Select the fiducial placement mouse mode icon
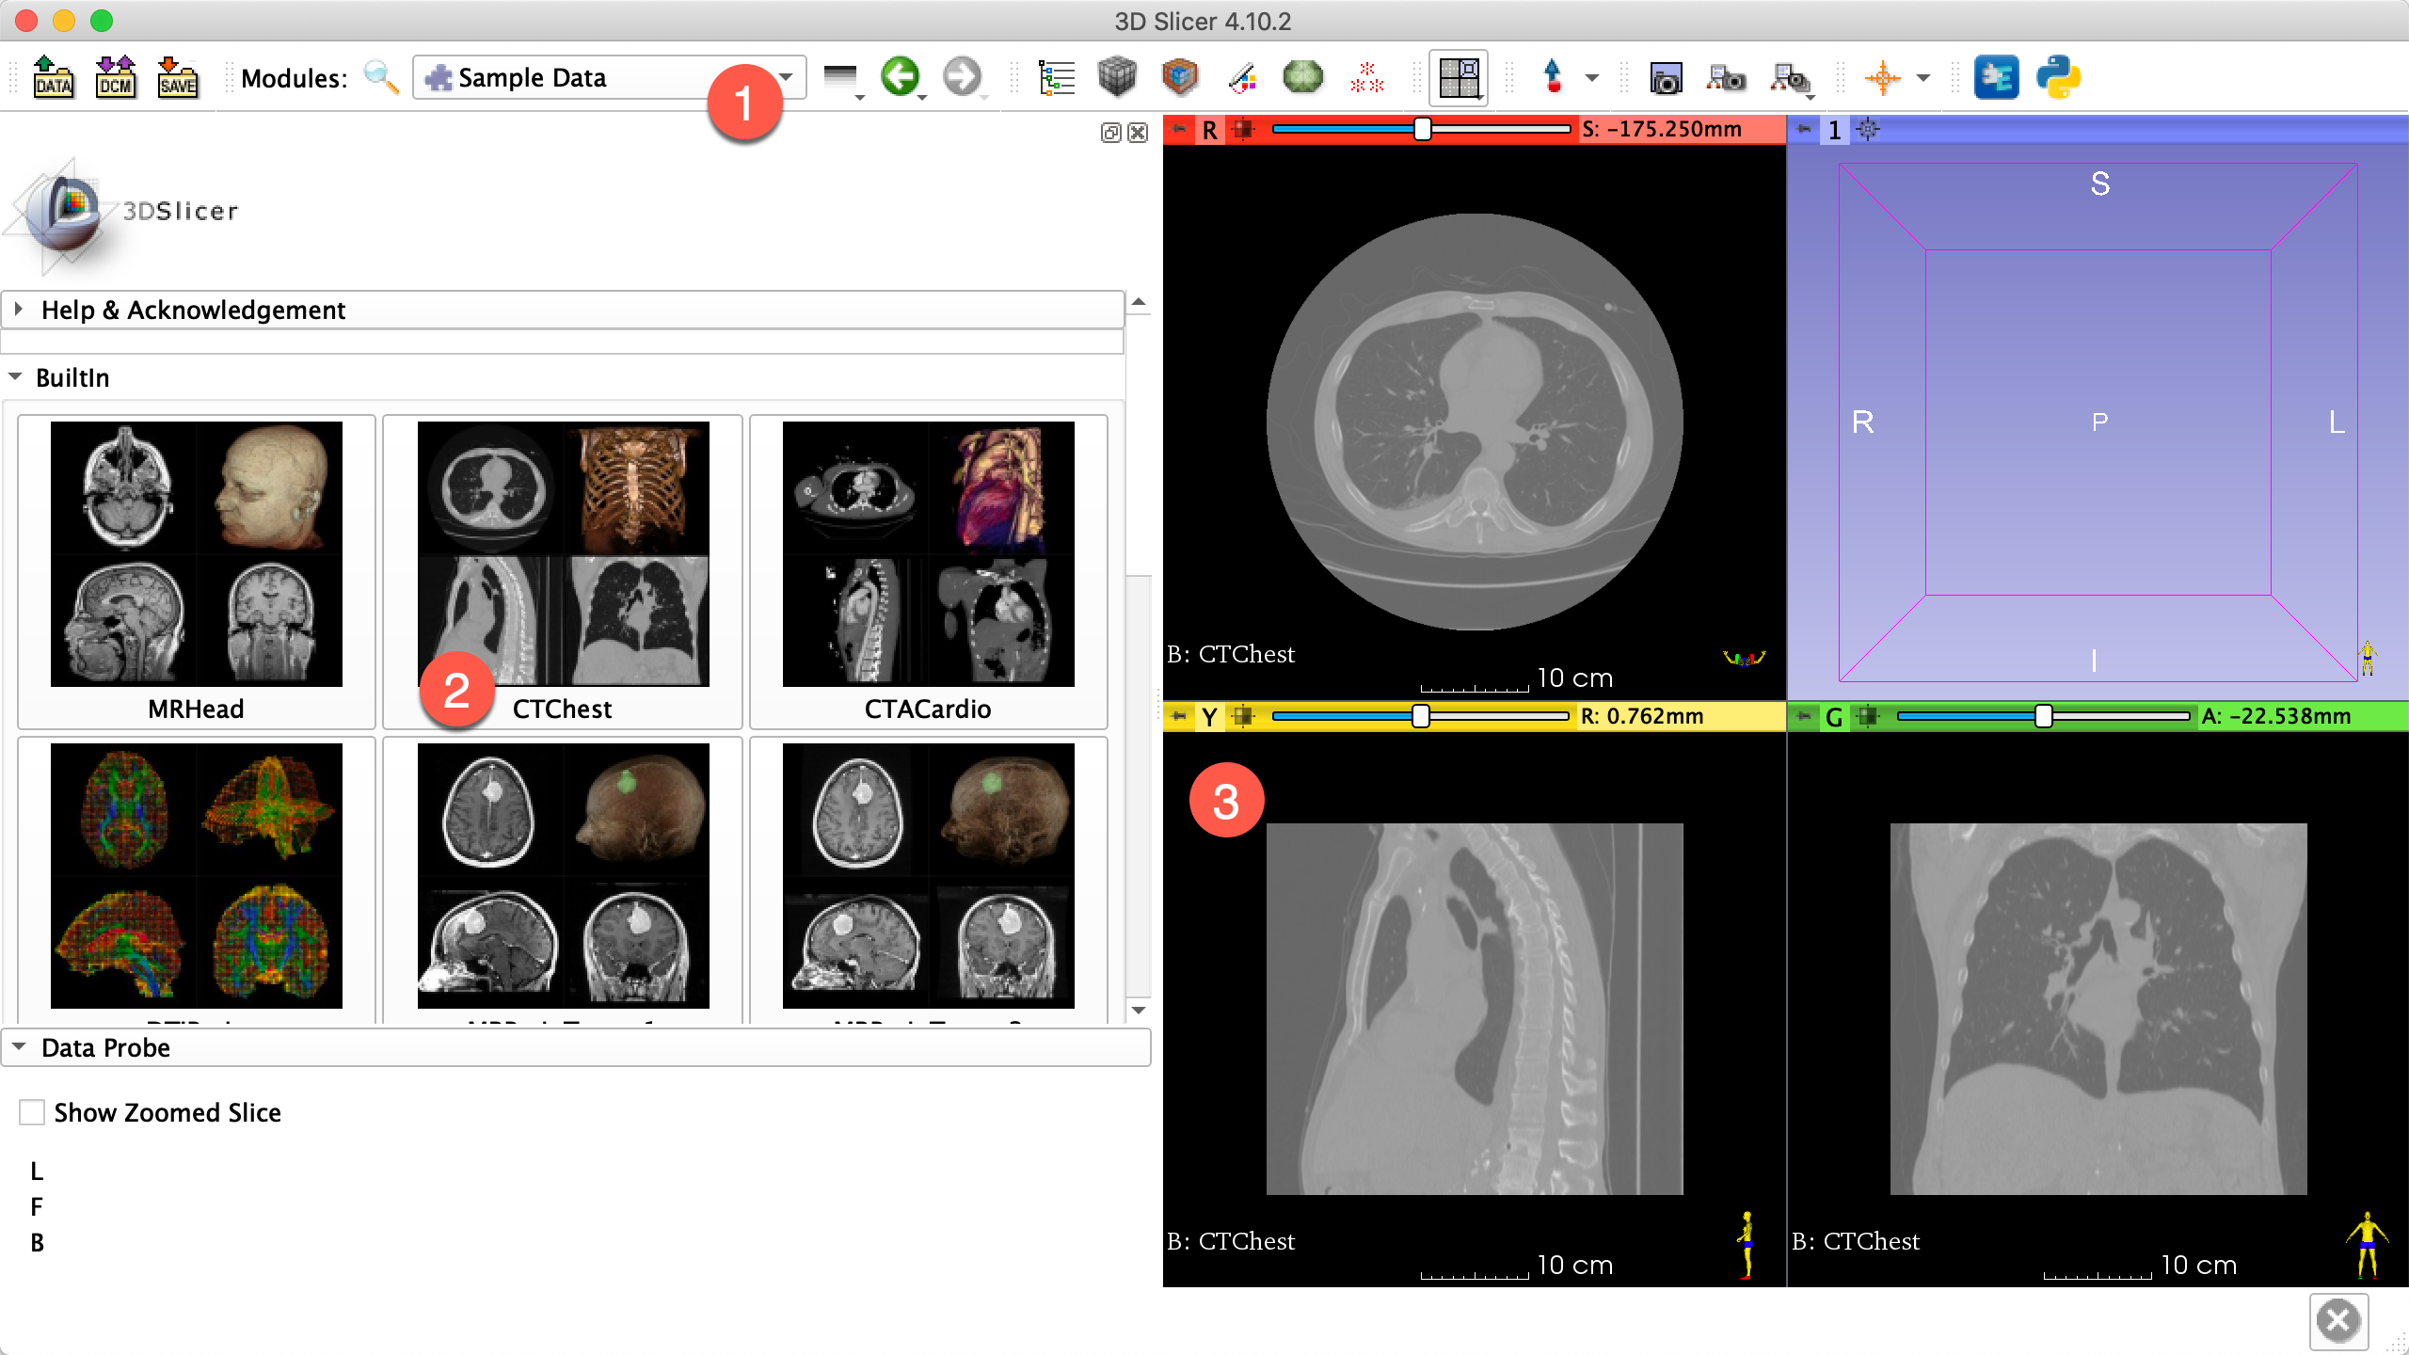This screenshot has height=1355, width=2409. [x=1553, y=77]
